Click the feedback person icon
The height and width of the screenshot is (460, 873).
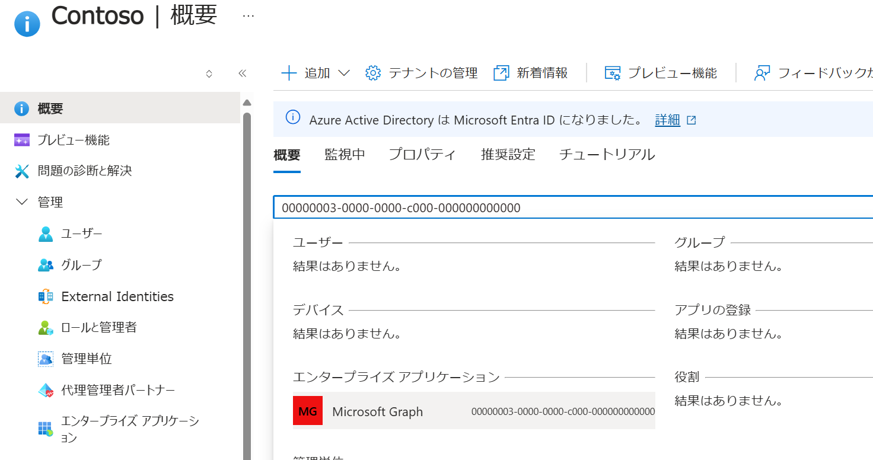762,73
